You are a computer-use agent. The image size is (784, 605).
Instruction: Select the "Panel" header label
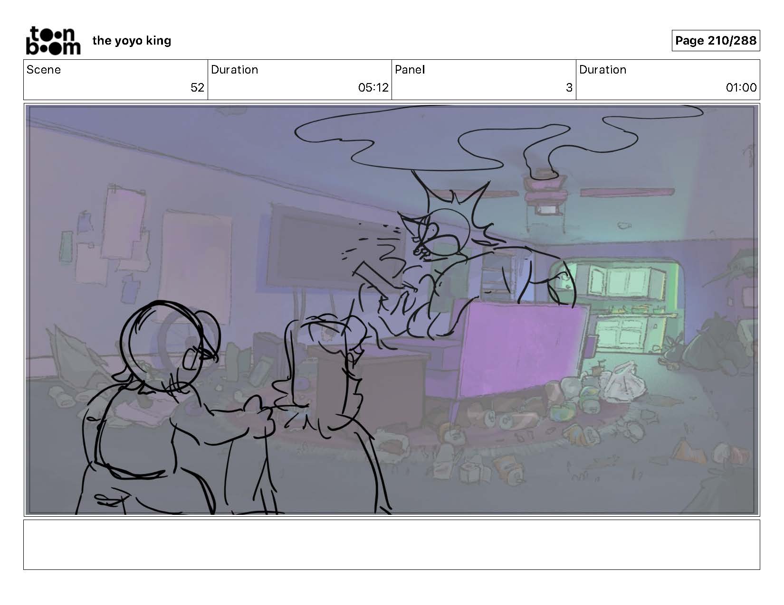click(410, 70)
